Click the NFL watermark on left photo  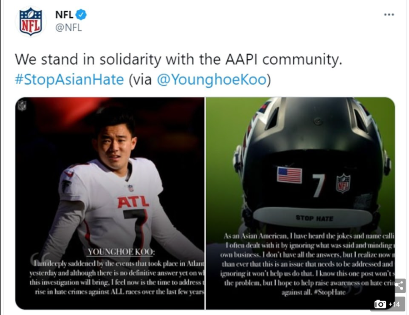[x=22, y=105]
